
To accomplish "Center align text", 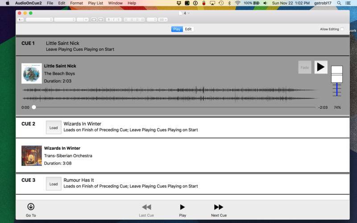I will pos(132,20).
